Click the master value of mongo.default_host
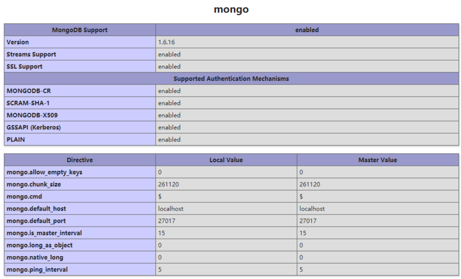 pyautogui.click(x=312, y=209)
